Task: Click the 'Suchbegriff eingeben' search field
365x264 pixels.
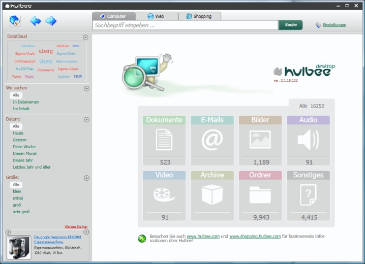Action: click(x=185, y=25)
